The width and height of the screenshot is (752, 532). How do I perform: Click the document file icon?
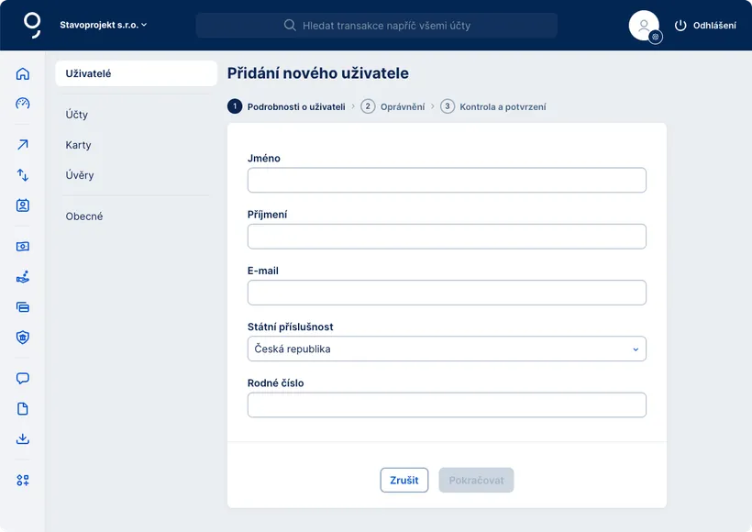click(x=23, y=409)
